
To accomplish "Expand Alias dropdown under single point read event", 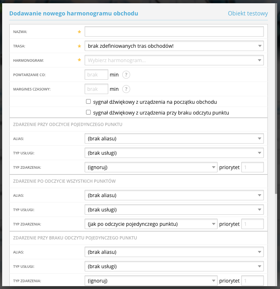I will pos(174,139).
